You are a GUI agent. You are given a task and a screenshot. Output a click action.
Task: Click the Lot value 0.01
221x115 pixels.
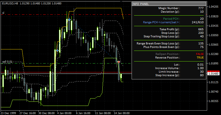coord(200,65)
